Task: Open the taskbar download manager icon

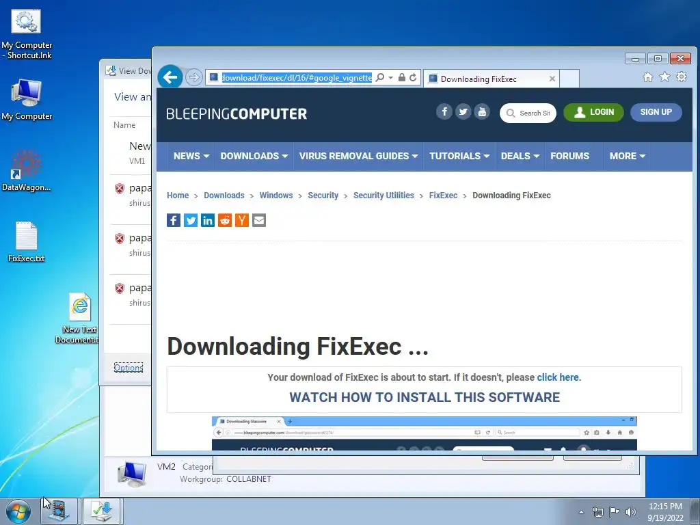Action: coord(102,511)
